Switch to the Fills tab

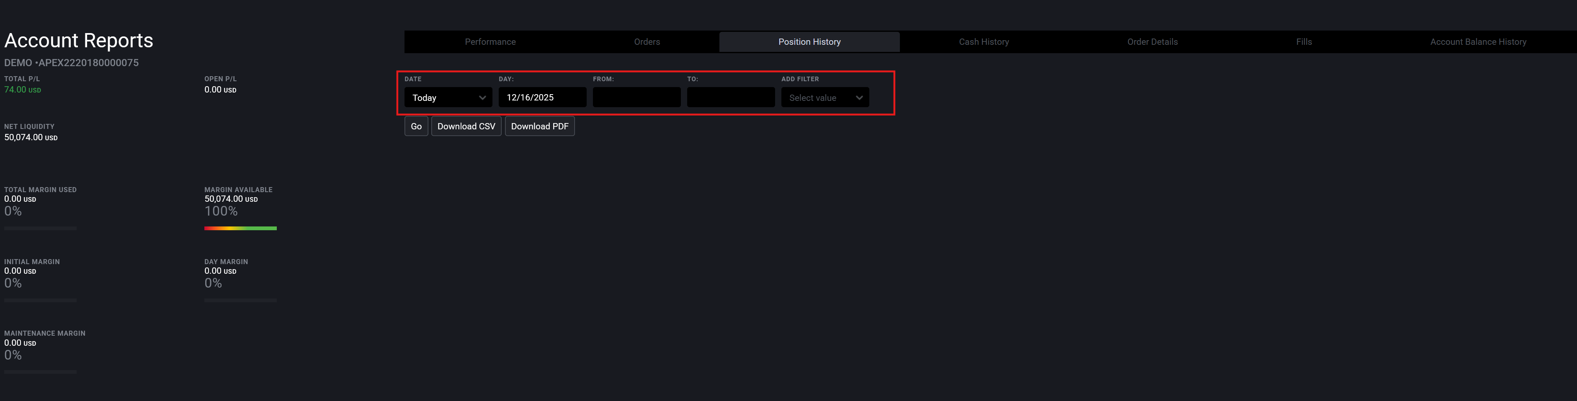pyautogui.click(x=1304, y=41)
